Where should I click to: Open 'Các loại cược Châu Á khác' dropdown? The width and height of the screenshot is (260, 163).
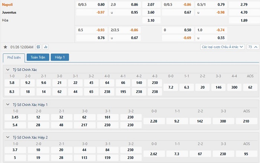click(222, 47)
